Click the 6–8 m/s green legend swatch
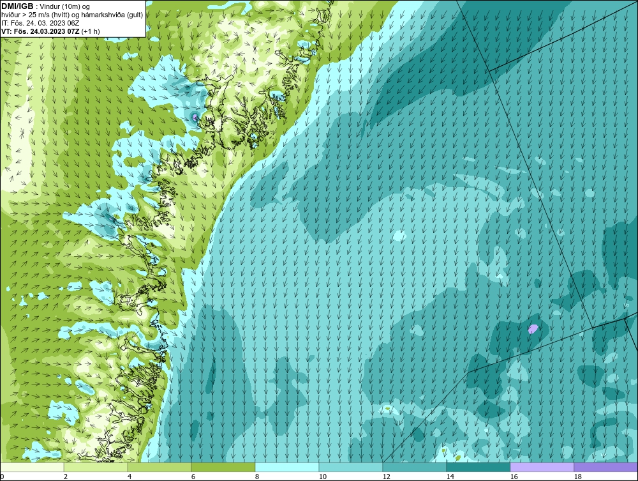This screenshot has width=638, height=481. [223, 467]
